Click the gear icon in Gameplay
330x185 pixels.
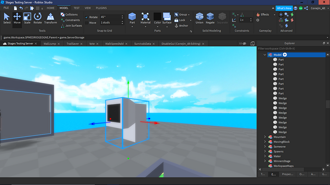(x=258, y=20)
